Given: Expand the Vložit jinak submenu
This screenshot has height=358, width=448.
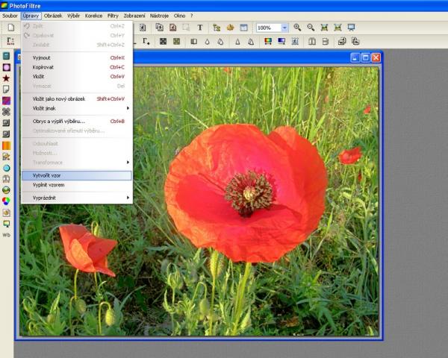Looking at the screenshot, I should [x=77, y=108].
